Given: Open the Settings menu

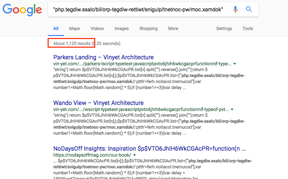Looking at the screenshot, I should [x=224, y=29].
